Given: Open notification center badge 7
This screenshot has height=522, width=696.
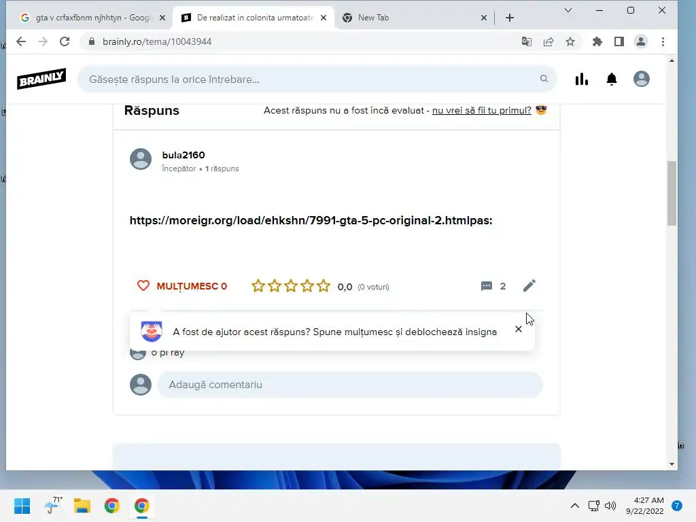Looking at the screenshot, I should point(677,506).
